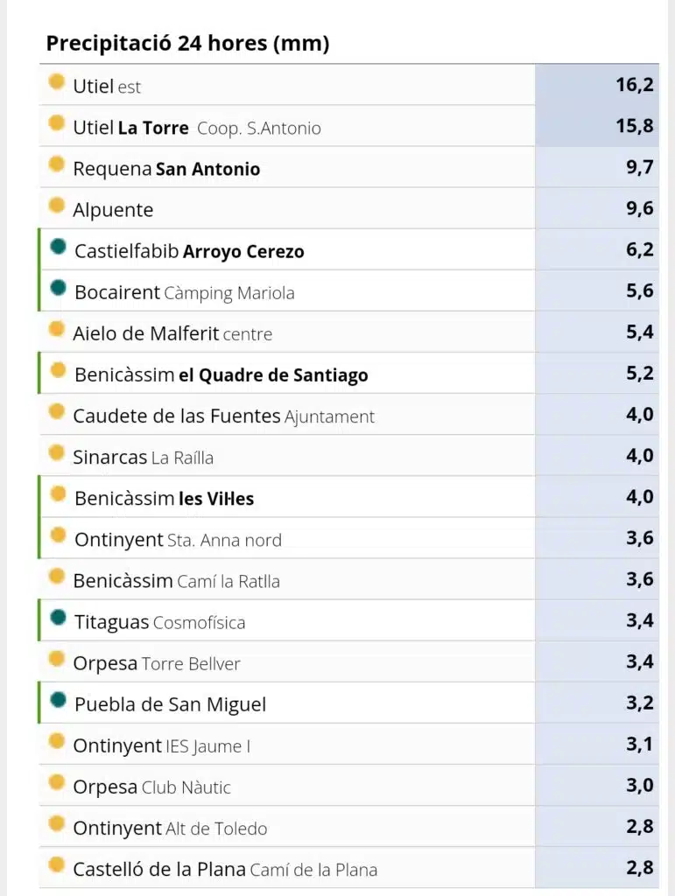The width and height of the screenshot is (675, 896).
Task: Click the teal dot next to Puebla de San Miguel
Action: [59, 700]
